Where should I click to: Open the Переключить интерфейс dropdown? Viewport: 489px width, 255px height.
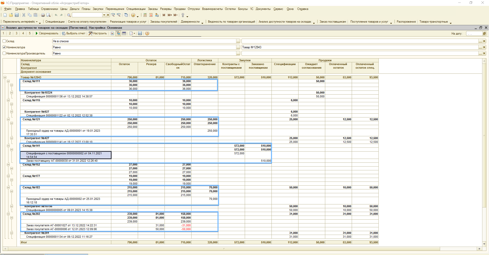(x=20, y=22)
